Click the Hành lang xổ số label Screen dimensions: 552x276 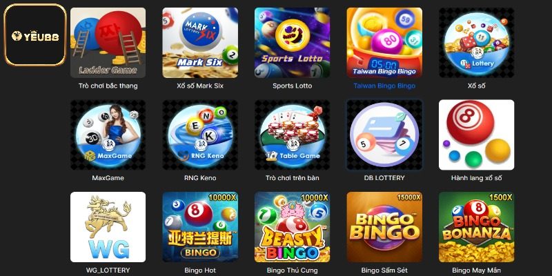(x=477, y=178)
